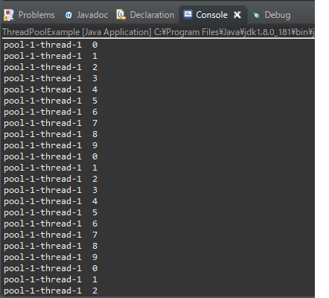Switch to the Problems tab
The image size is (329, 298).
pyautogui.click(x=36, y=15)
